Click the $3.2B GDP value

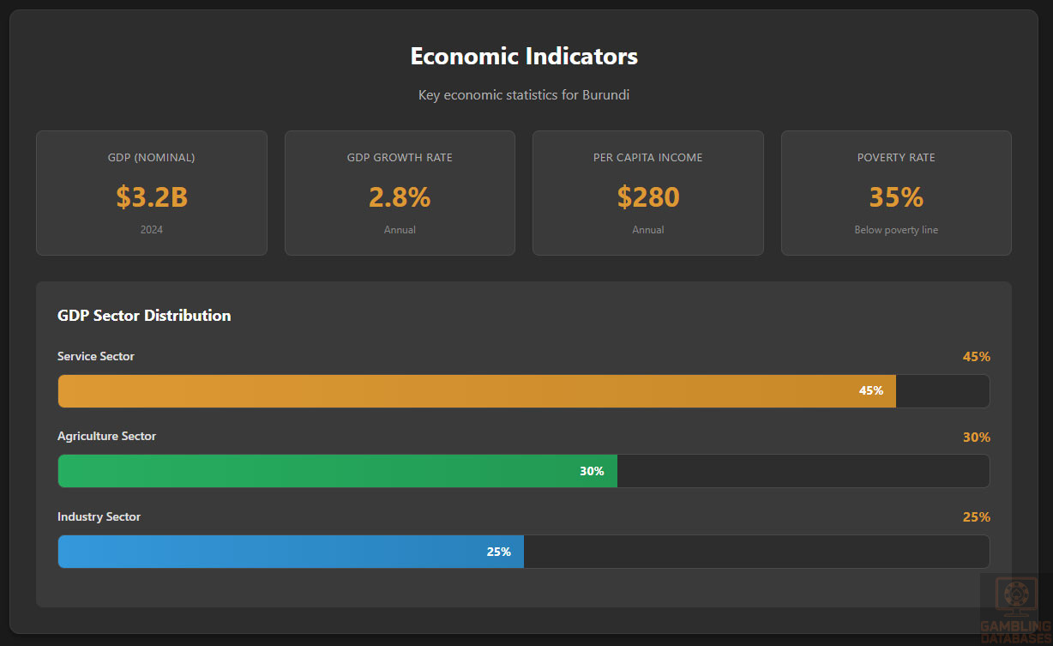pyautogui.click(x=152, y=197)
